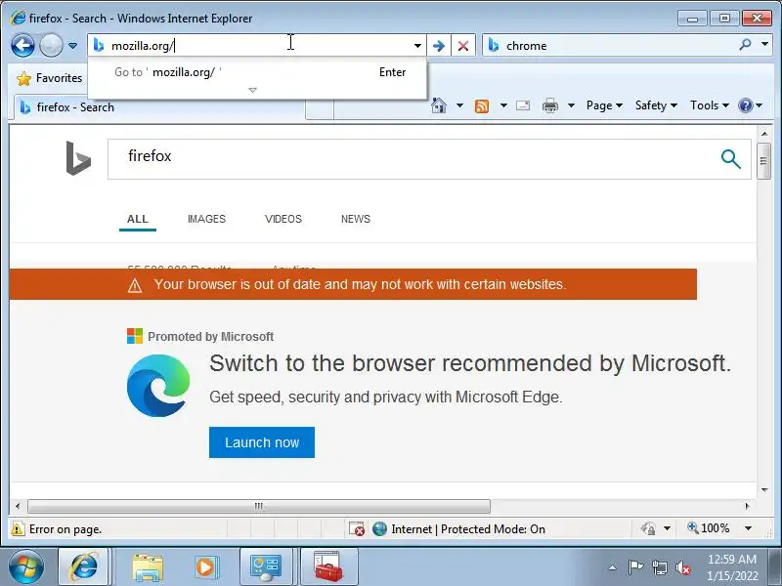Viewport: 782px width, 586px height.
Task: Click the red toolbox taskbar icon
Action: (328, 567)
